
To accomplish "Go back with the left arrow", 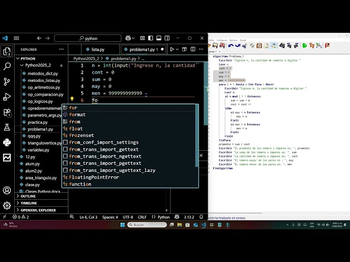I will [x=39, y=38].
